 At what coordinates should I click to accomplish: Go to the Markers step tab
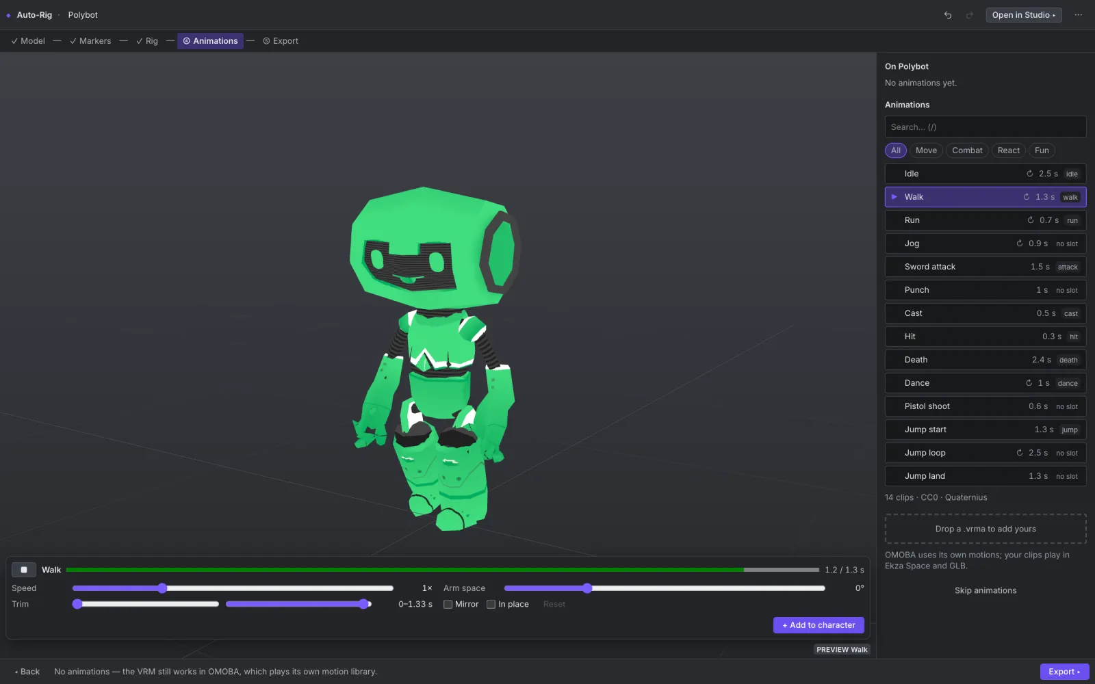(x=90, y=41)
